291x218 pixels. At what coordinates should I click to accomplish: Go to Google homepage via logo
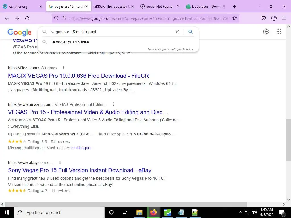[x=20, y=32]
